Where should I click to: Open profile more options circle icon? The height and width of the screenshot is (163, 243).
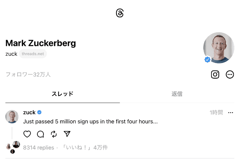[230, 74]
